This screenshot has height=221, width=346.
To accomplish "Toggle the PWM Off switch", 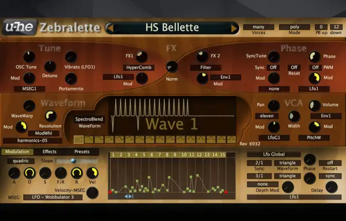I will (x=315, y=67).
